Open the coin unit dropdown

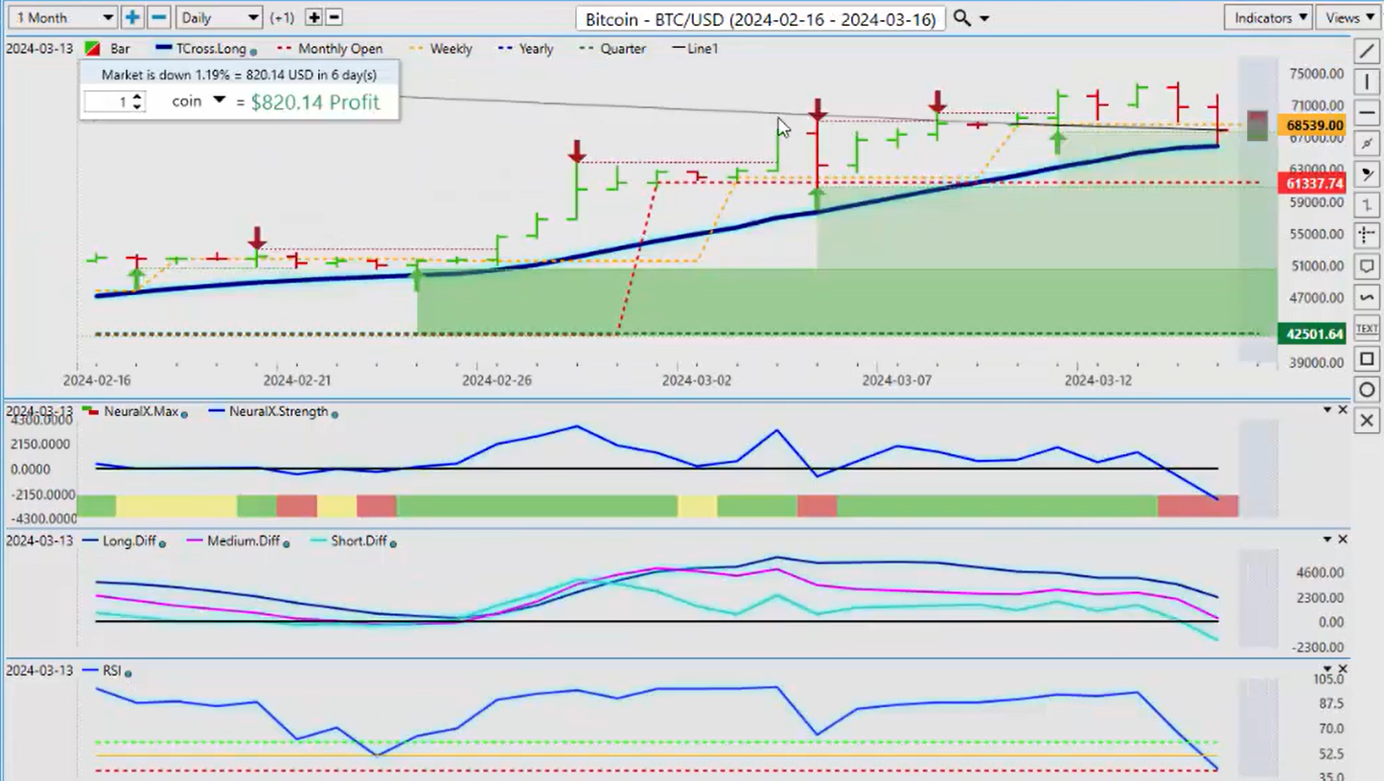click(x=219, y=101)
